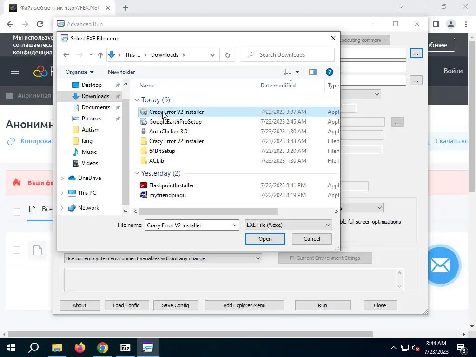Tick the select-all checkbox beside Все
Image resolution: width=476 pixels, height=357 pixels.
click(17, 212)
